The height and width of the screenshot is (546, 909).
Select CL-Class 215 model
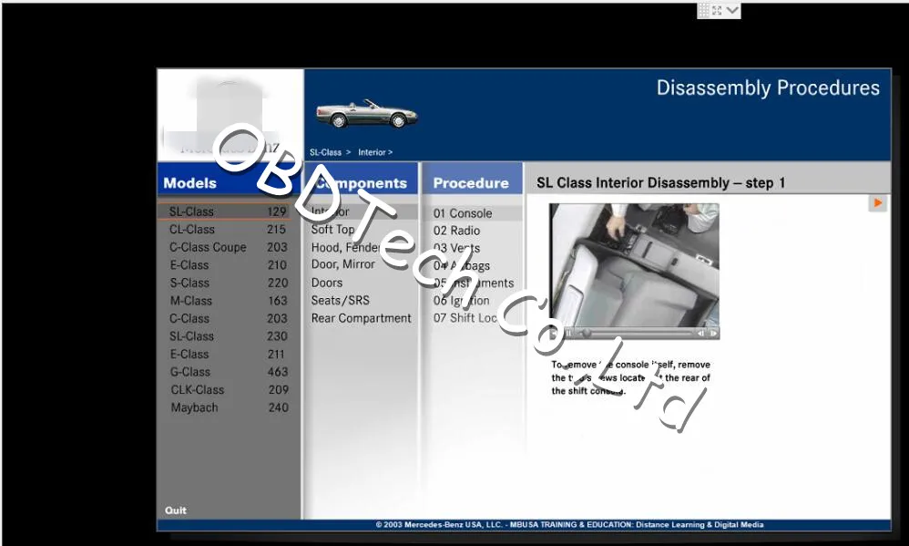pyautogui.click(x=229, y=229)
